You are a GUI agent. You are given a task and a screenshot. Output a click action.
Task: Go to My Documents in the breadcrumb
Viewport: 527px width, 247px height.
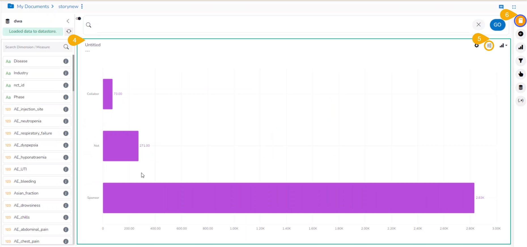tap(33, 6)
